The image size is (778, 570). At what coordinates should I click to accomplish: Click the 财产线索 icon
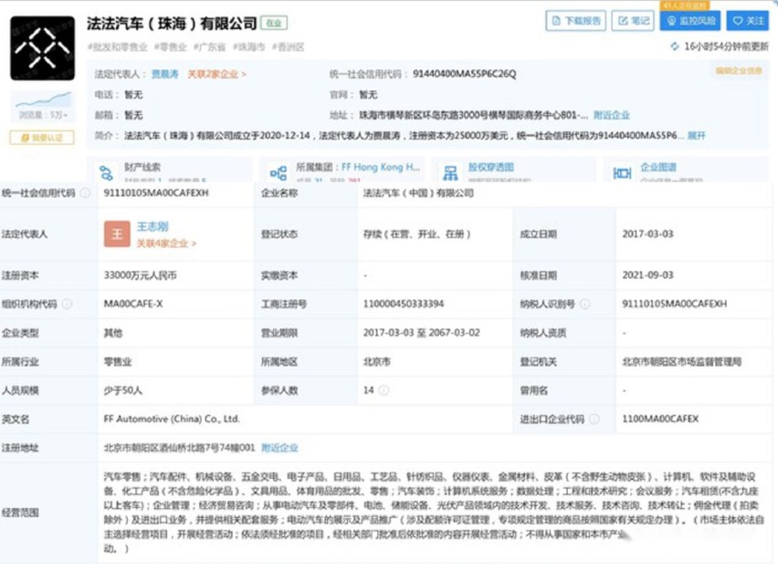pos(106,173)
